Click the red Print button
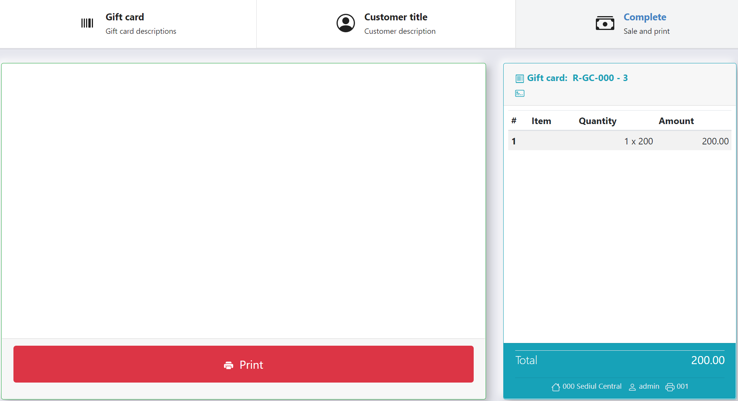Viewport: 738px width, 401px height. pyautogui.click(x=244, y=364)
